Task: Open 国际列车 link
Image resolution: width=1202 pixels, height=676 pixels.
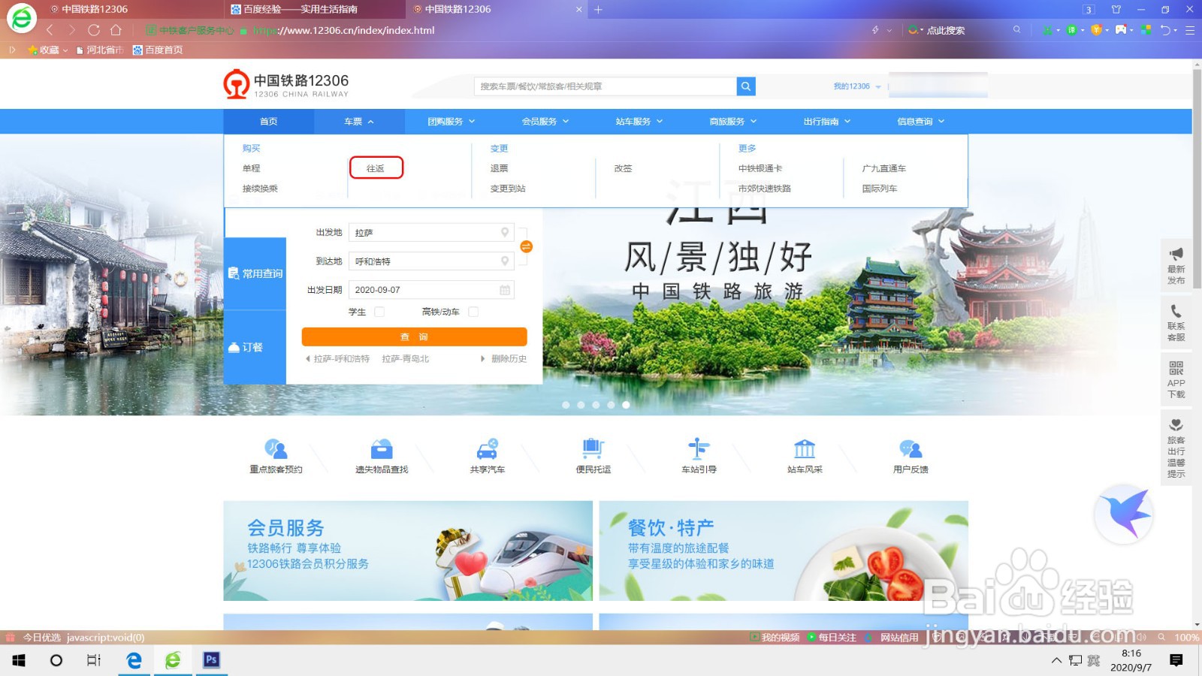Action: [x=880, y=189]
